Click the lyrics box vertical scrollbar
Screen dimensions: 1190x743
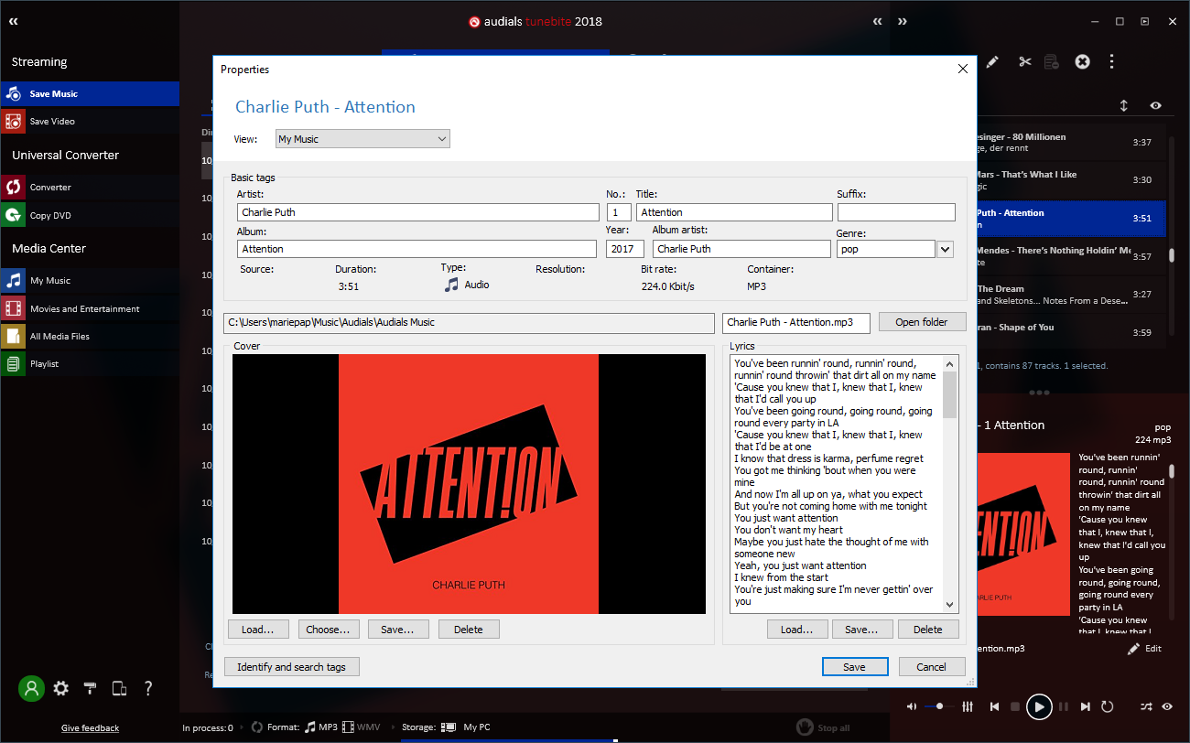(950, 483)
